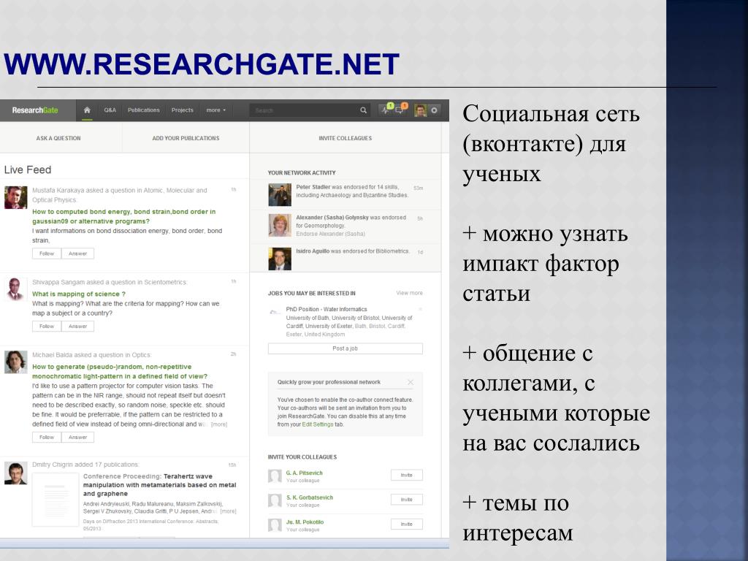Image resolution: width=748 pixels, height=561 pixels.
Task: Follow the bond energy question
Action: click(x=47, y=253)
